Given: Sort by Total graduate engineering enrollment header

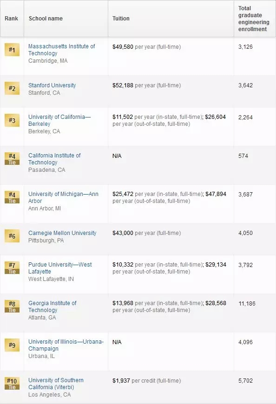Looking at the screenshot, I should tap(255, 19).
